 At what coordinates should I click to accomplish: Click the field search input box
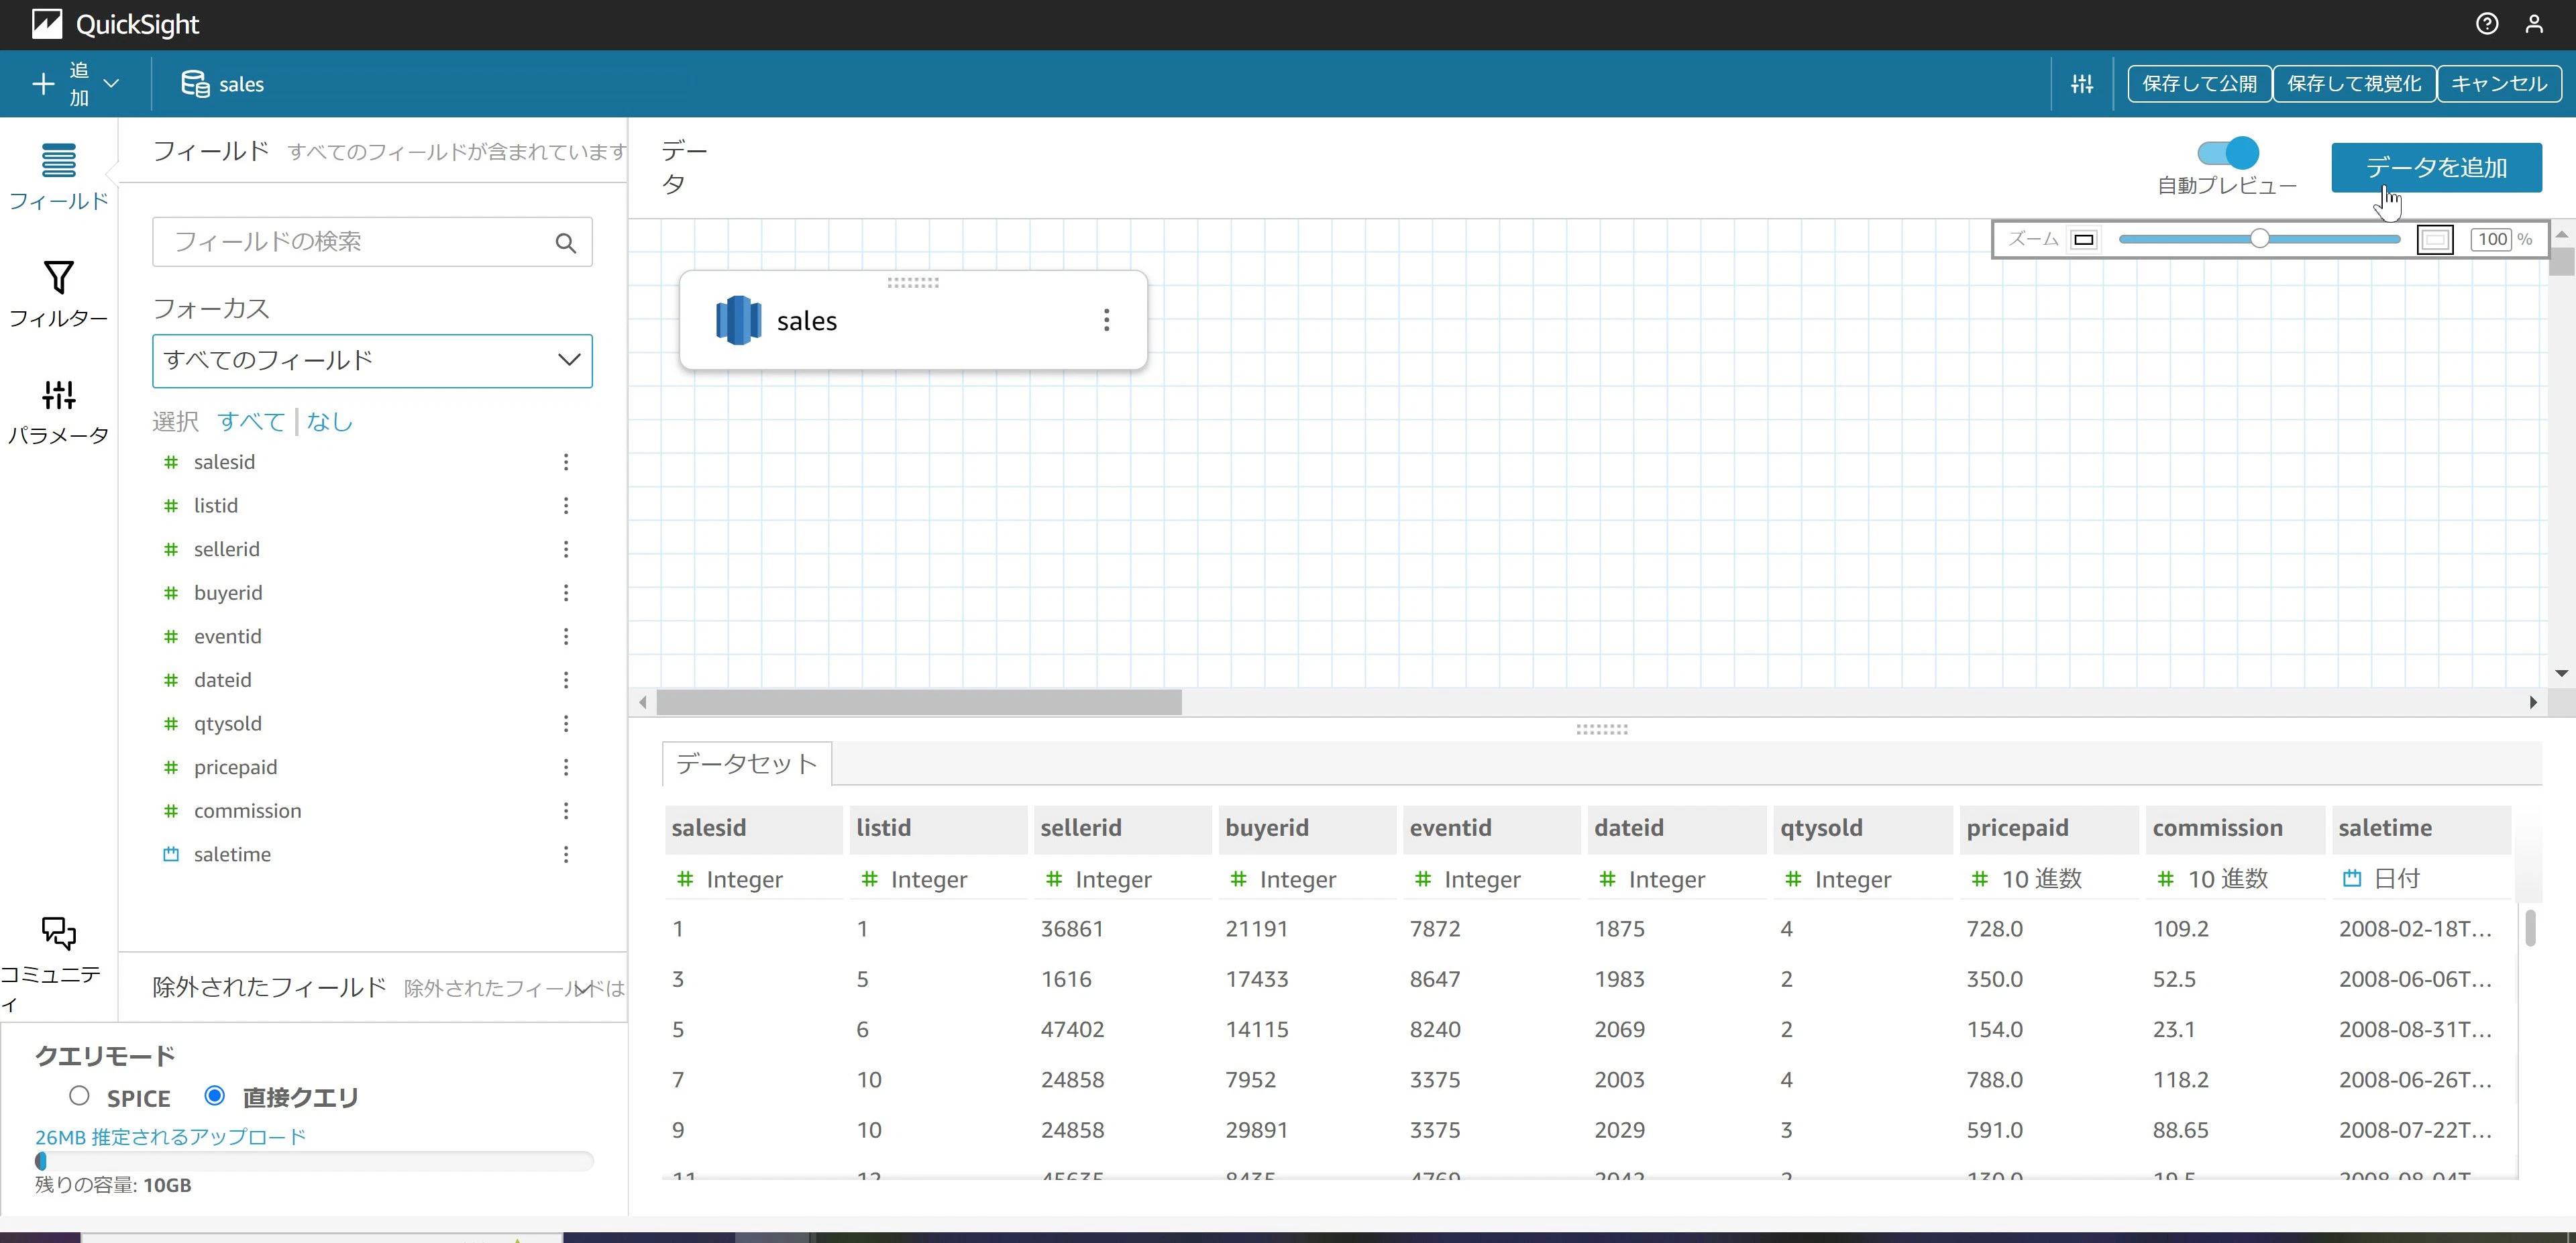tap(372, 242)
